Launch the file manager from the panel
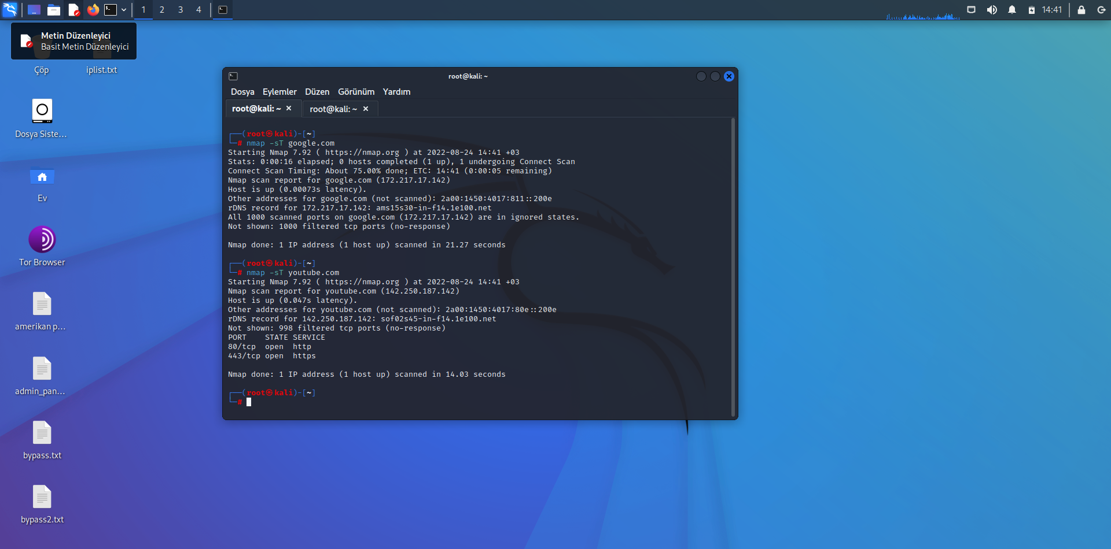Viewport: 1111px width, 549px height. 54,10
